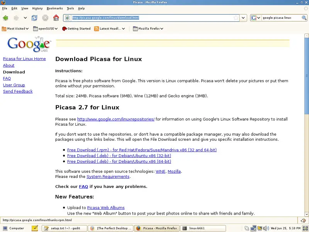The width and height of the screenshot is (309, 232).
Task: Click the greyed-out tray icon left of network
Action: click(x=247, y=229)
